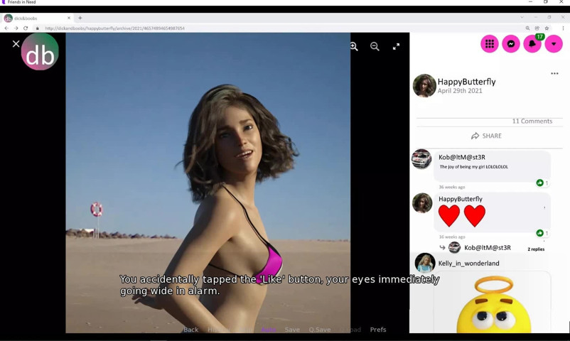Reload the page in the browser
Screen dimensions: 570x341
[x=26, y=28]
